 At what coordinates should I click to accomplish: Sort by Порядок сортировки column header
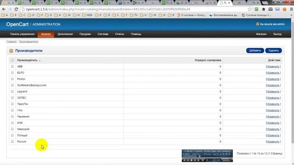[208, 60]
